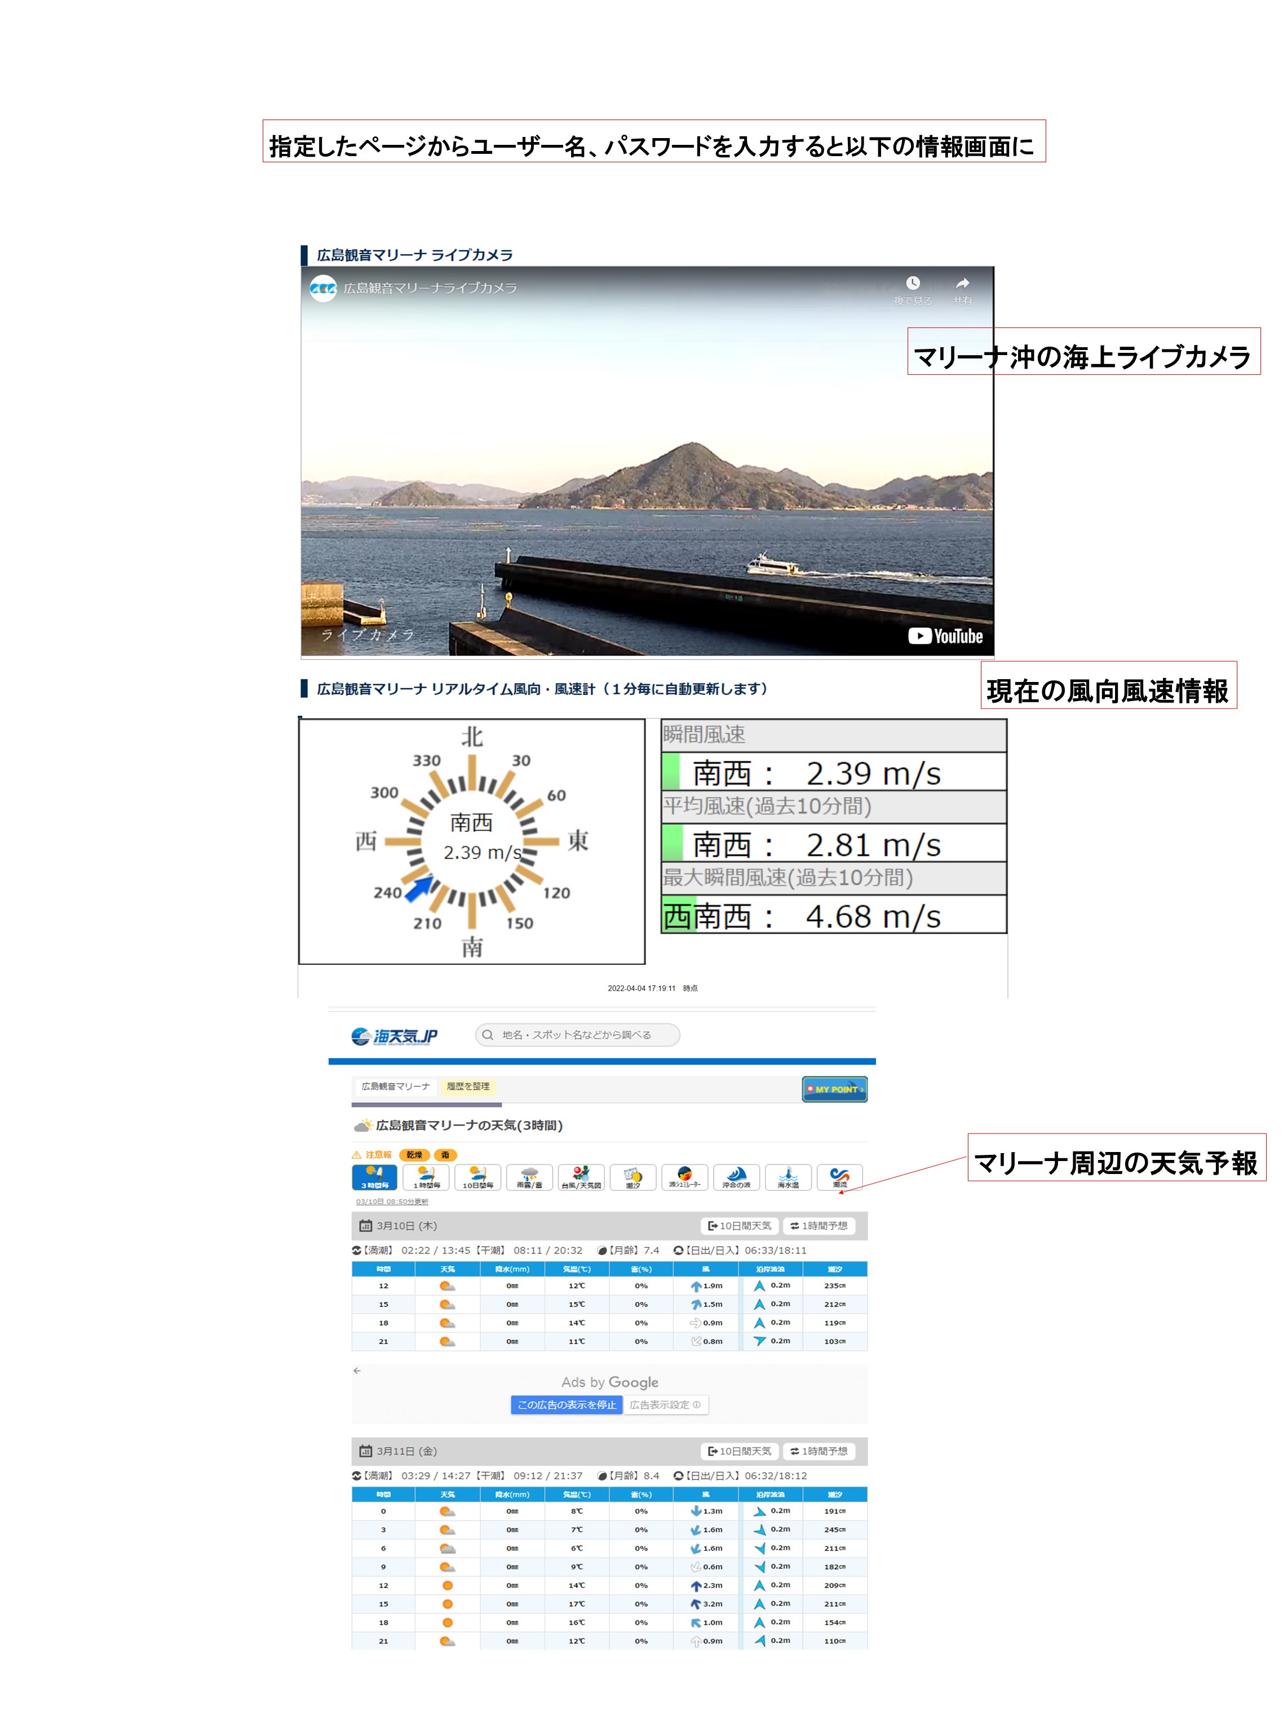The height and width of the screenshot is (1710, 1283).
Task: Click この広告の表示を停止 ad button
Action: pos(566,1405)
